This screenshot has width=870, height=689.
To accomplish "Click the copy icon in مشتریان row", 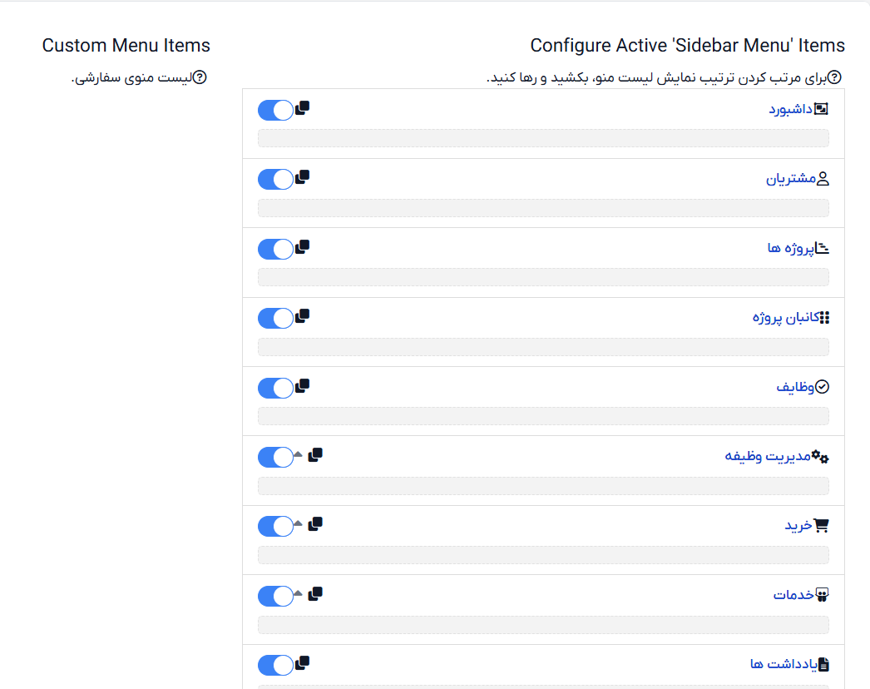I will pyautogui.click(x=303, y=178).
